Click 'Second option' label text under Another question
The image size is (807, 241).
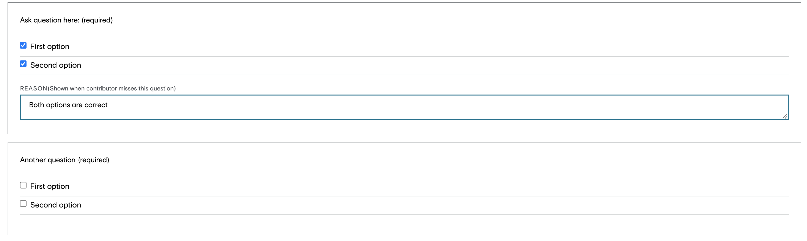[x=56, y=205]
